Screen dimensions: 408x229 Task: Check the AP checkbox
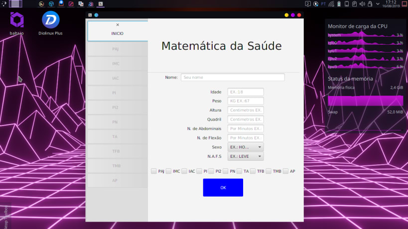[x=286, y=171]
